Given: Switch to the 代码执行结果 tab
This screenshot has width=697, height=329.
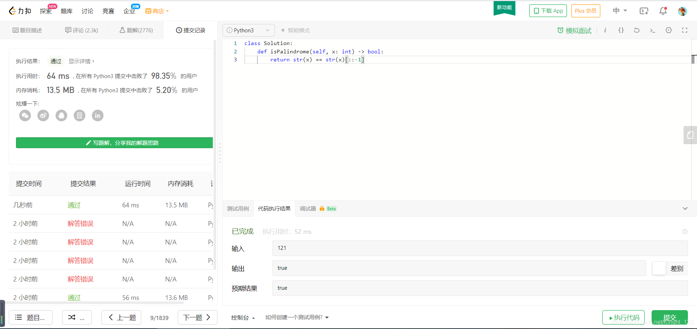Looking at the screenshot, I should (x=274, y=208).
